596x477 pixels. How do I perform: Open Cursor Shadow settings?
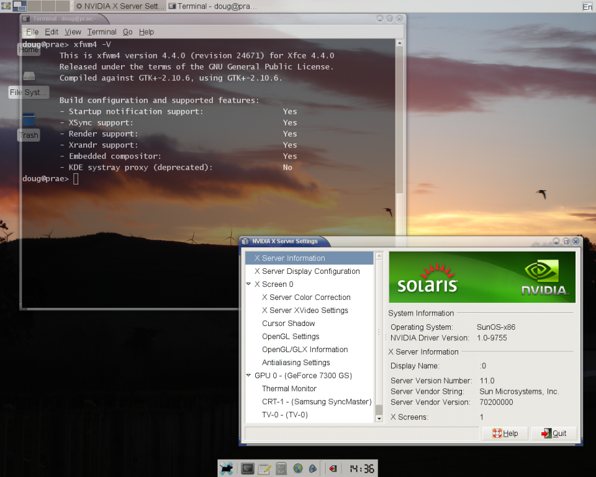coord(309,324)
